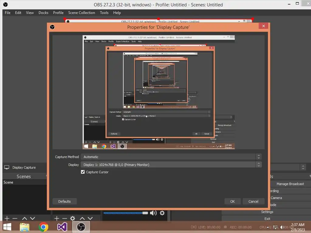Screen dimensions: 311x233
Task: Click the stepper arrows right of Display Capture bar
Action: tap(303, 167)
